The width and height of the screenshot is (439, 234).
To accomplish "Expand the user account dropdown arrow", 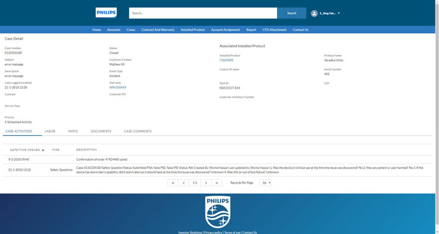I will click(x=339, y=13).
